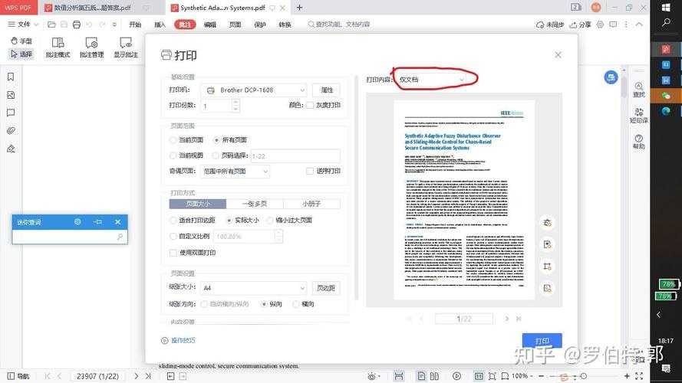Select all pages (所有页面) radio
Image resolution: width=682 pixels, height=383 pixels.
(216, 140)
